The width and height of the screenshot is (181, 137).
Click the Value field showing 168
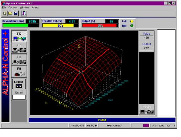click(147, 38)
